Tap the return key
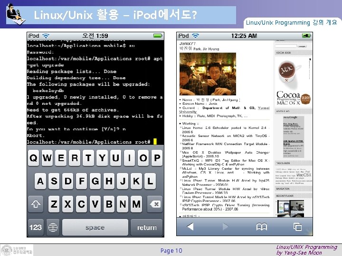Viewport: 342px width, 256px height. point(147,227)
